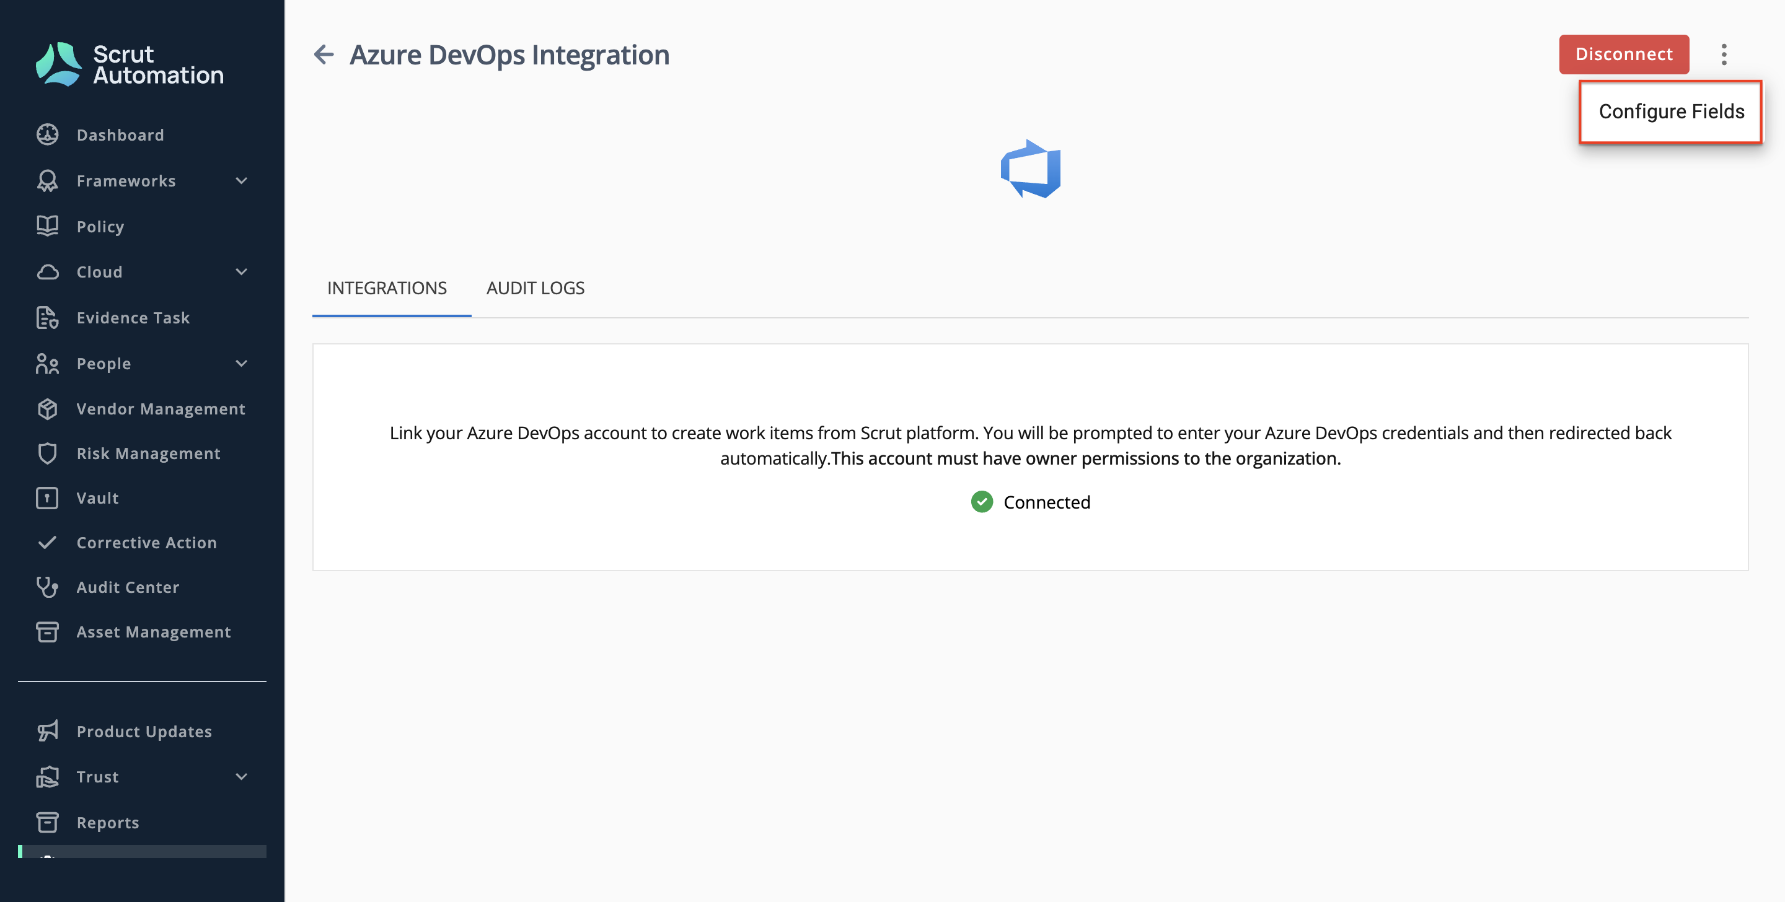
Task: Click the Scrut Automation logo
Action: tap(130, 64)
